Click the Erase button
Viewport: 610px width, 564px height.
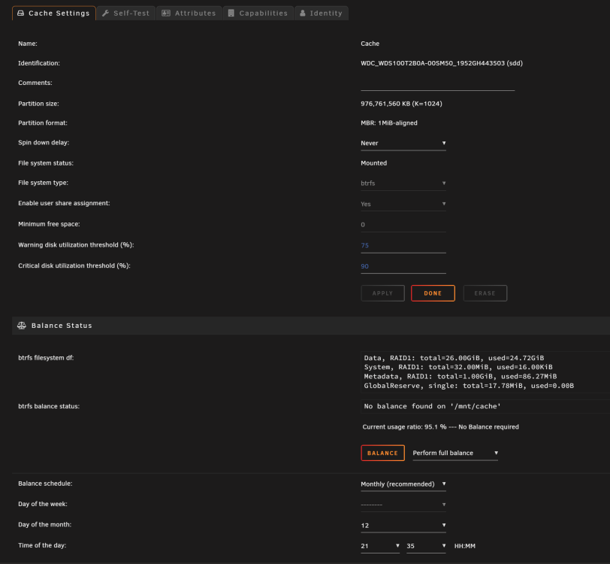(x=485, y=293)
